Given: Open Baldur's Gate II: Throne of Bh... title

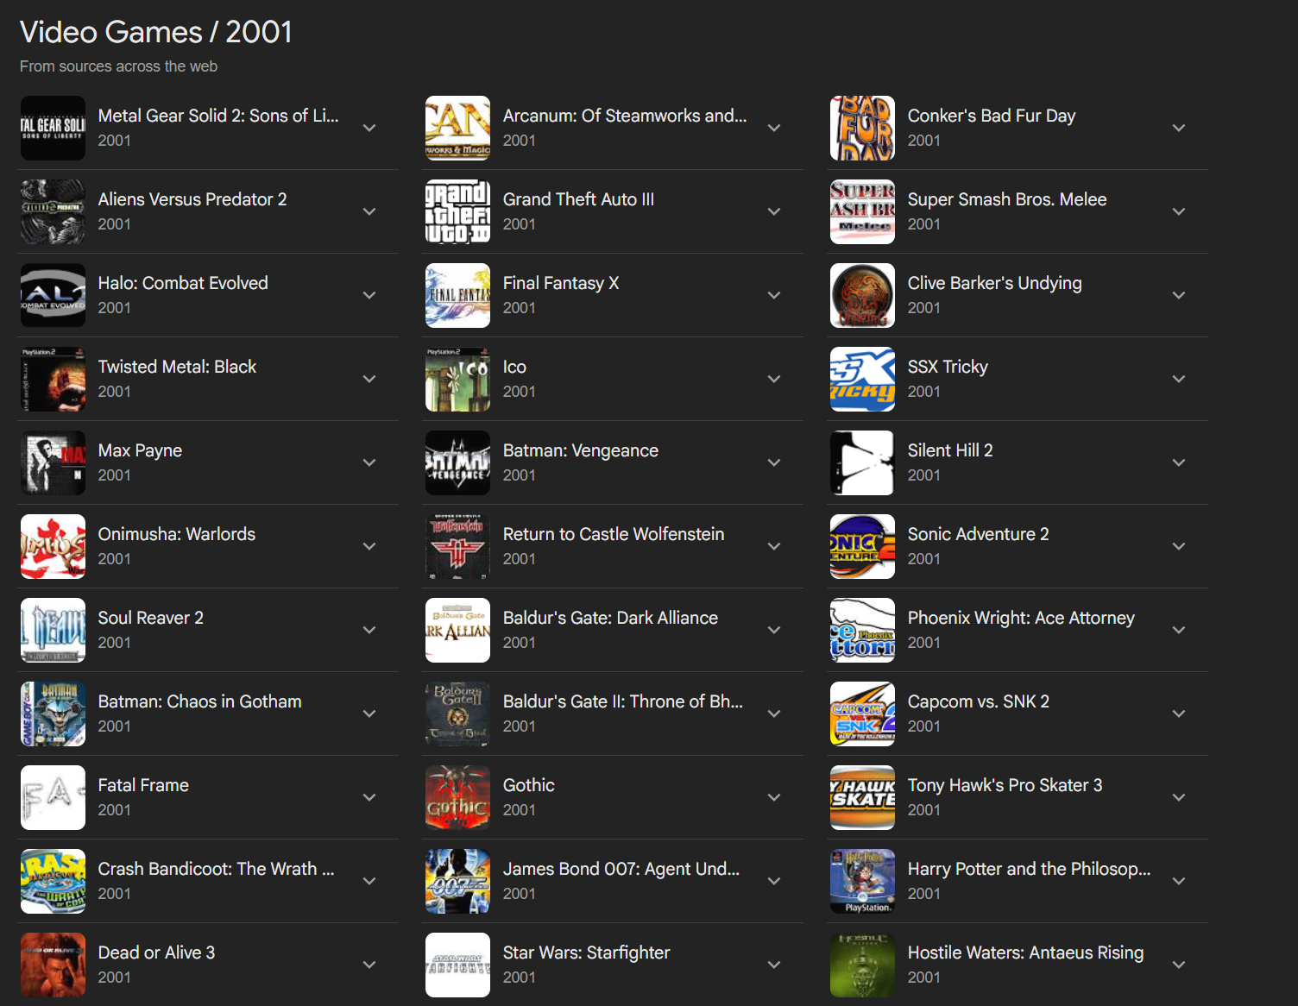Looking at the screenshot, I should tap(623, 701).
